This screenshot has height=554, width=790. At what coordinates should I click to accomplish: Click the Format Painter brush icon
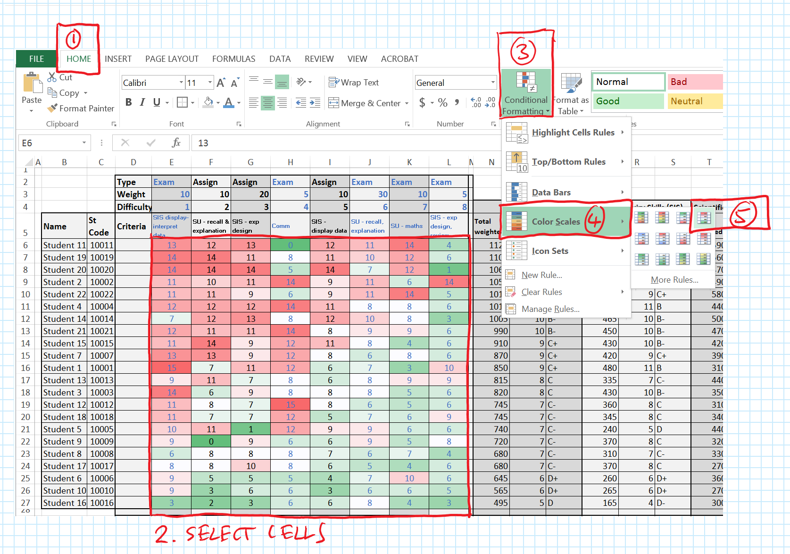pyautogui.click(x=52, y=108)
